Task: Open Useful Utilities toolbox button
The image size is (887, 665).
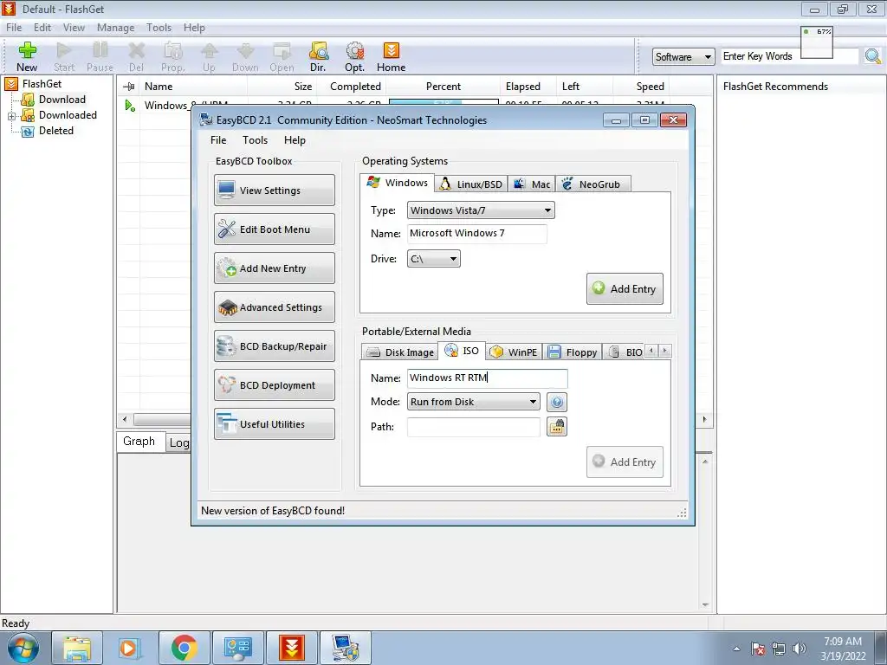Action: 275,424
